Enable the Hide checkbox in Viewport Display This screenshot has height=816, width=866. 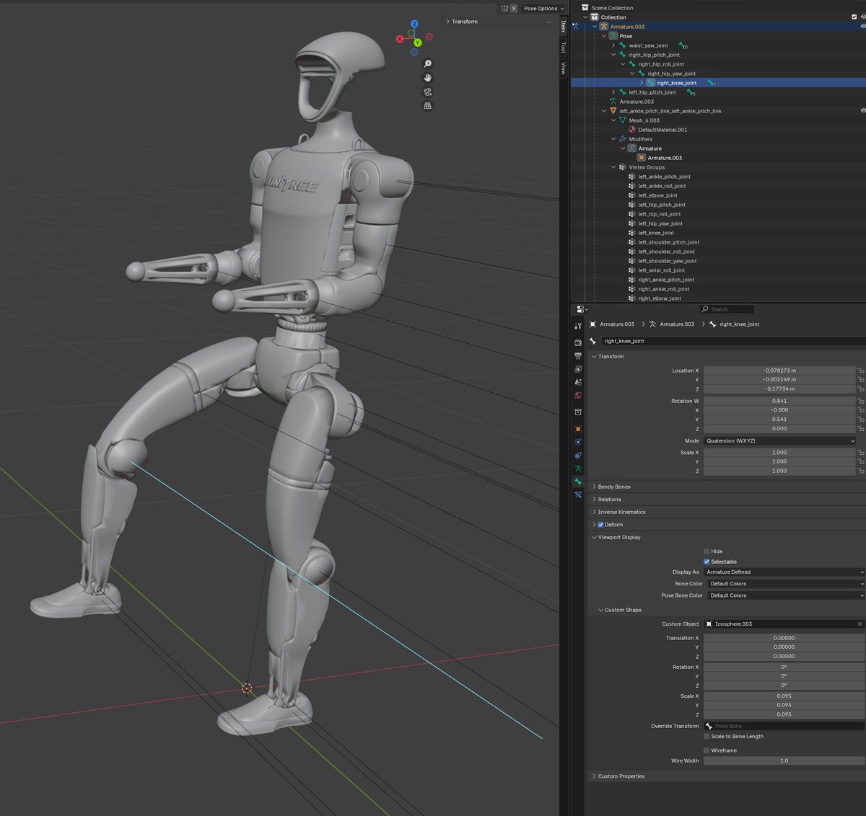(707, 551)
